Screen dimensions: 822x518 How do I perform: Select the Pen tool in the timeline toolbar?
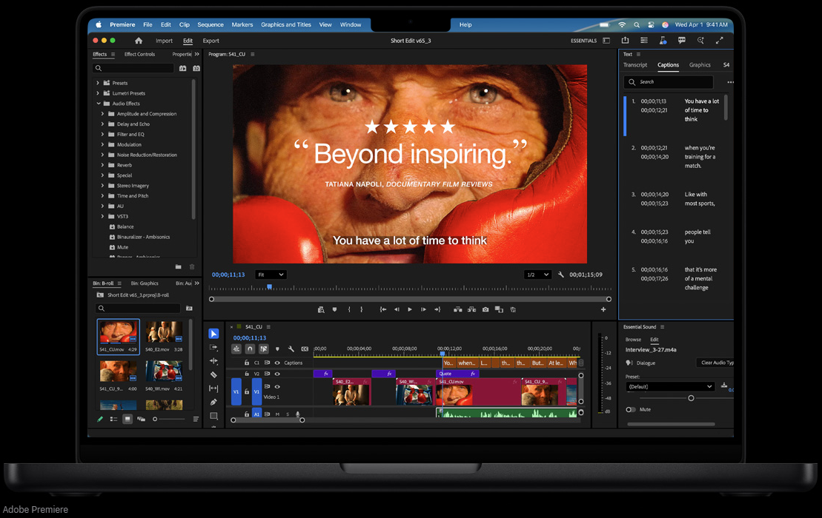[213, 403]
